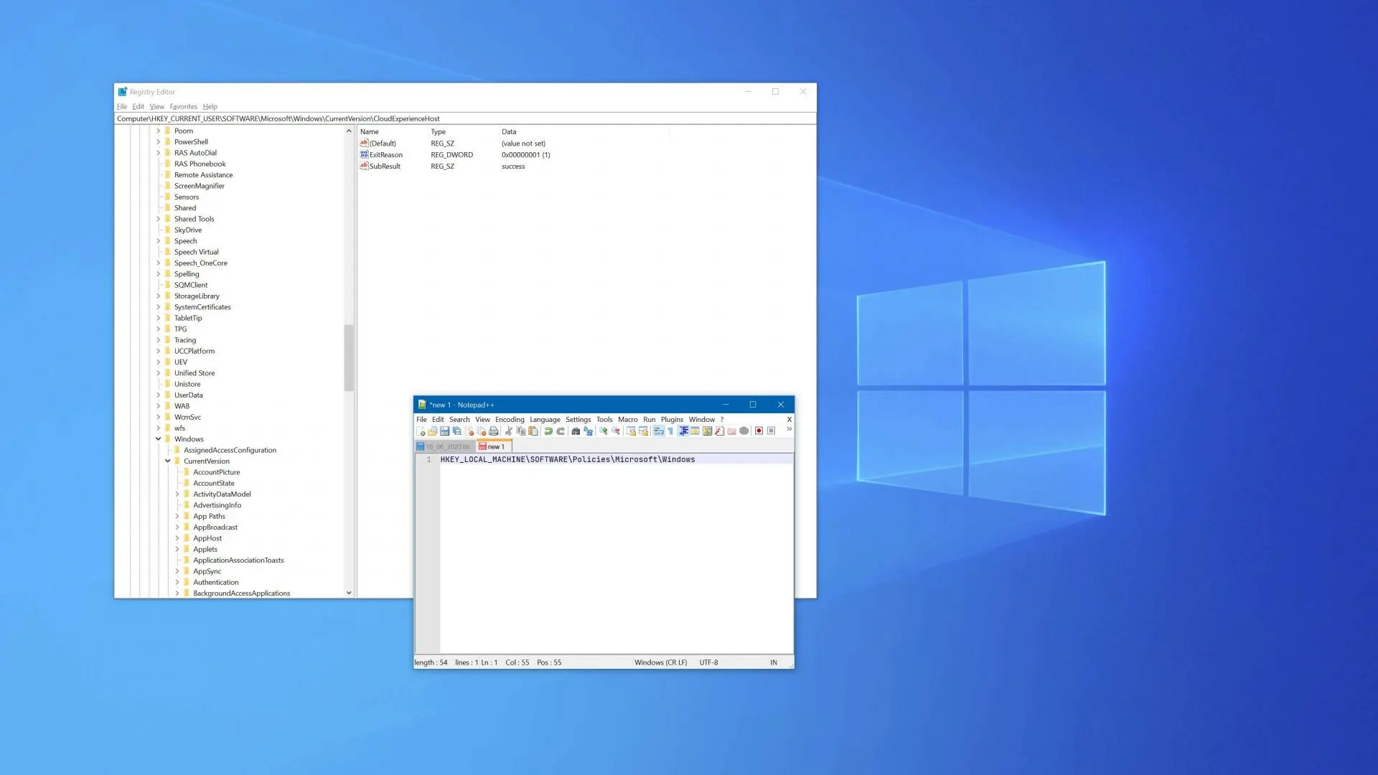Select the AssignedAccessConfiguration key
Screen dimensions: 1378x775
pos(230,451)
